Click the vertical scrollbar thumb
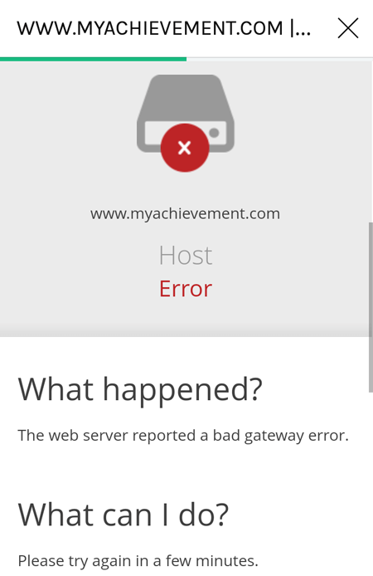This screenshot has height=576, width=373. point(371,307)
